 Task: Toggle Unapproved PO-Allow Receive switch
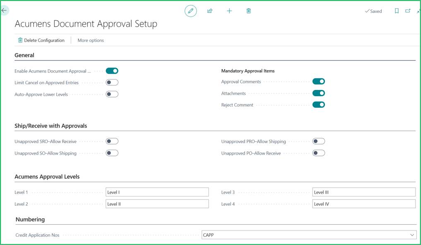pyautogui.click(x=319, y=153)
